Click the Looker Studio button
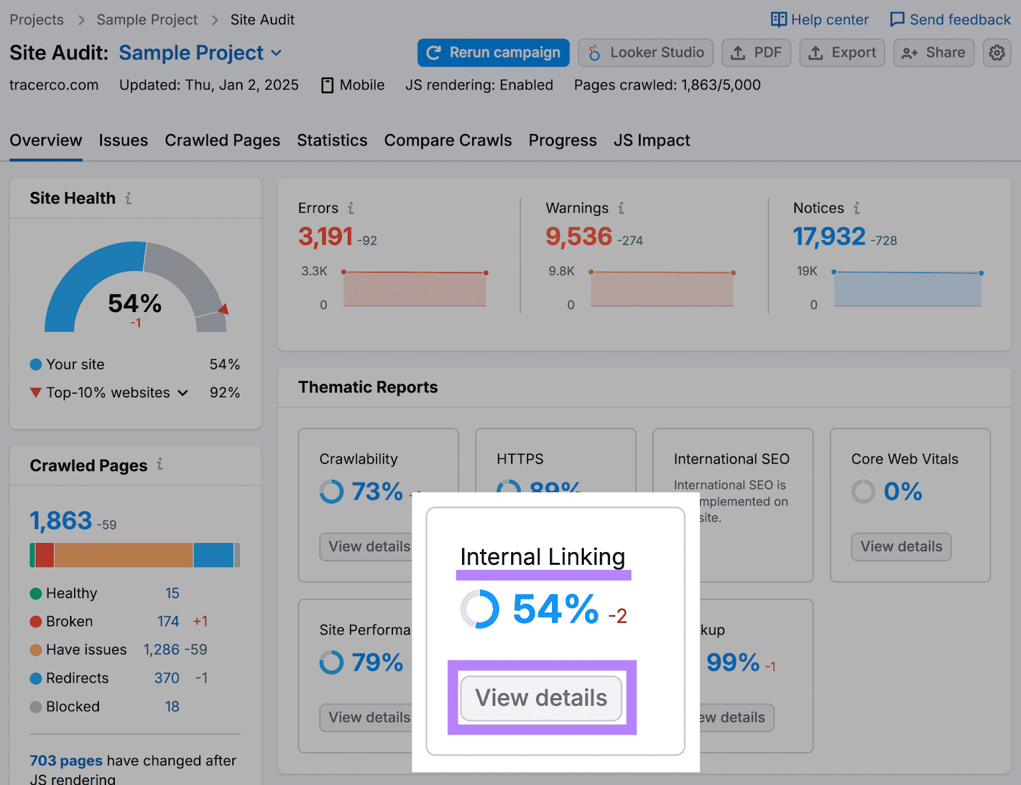1021x785 pixels. [645, 52]
